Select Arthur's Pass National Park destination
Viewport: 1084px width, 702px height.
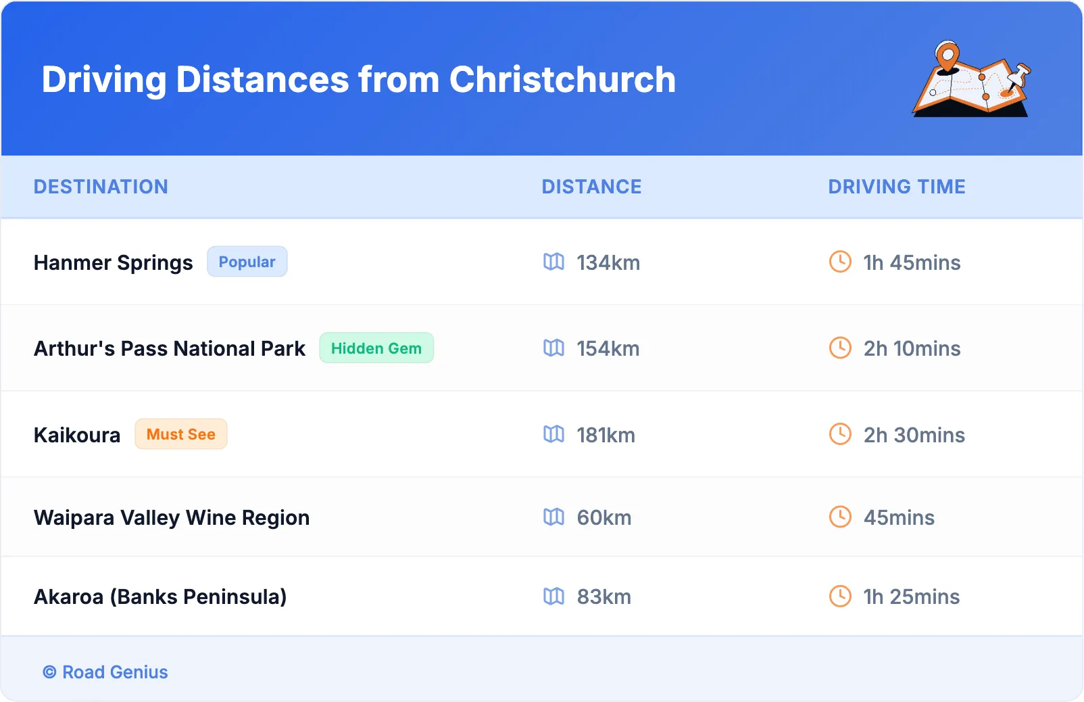[170, 348]
